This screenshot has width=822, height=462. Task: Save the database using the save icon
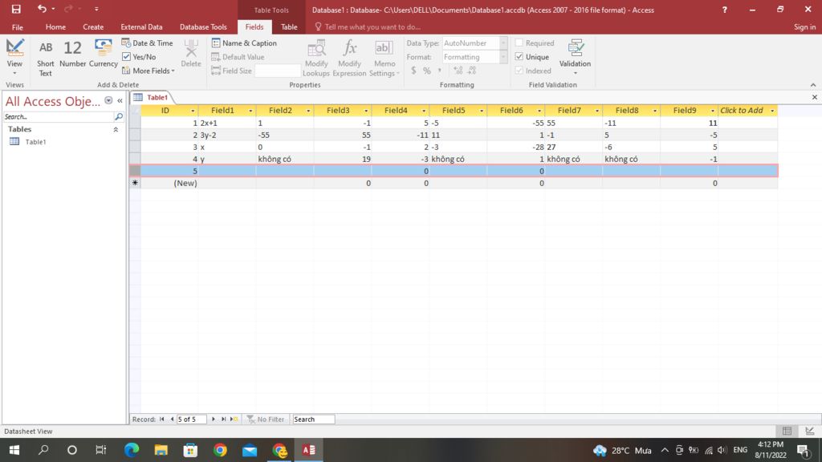coord(16,10)
